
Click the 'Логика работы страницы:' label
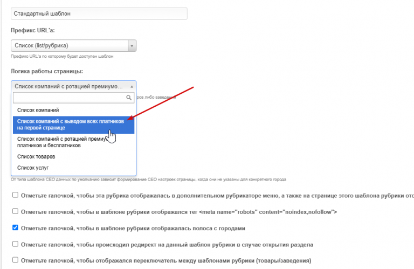point(47,71)
